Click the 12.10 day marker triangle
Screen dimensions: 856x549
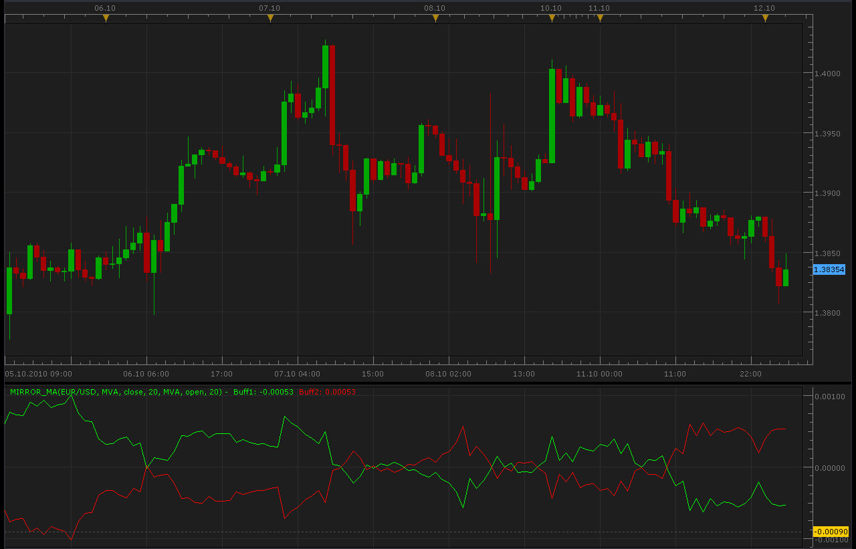click(x=765, y=19)
